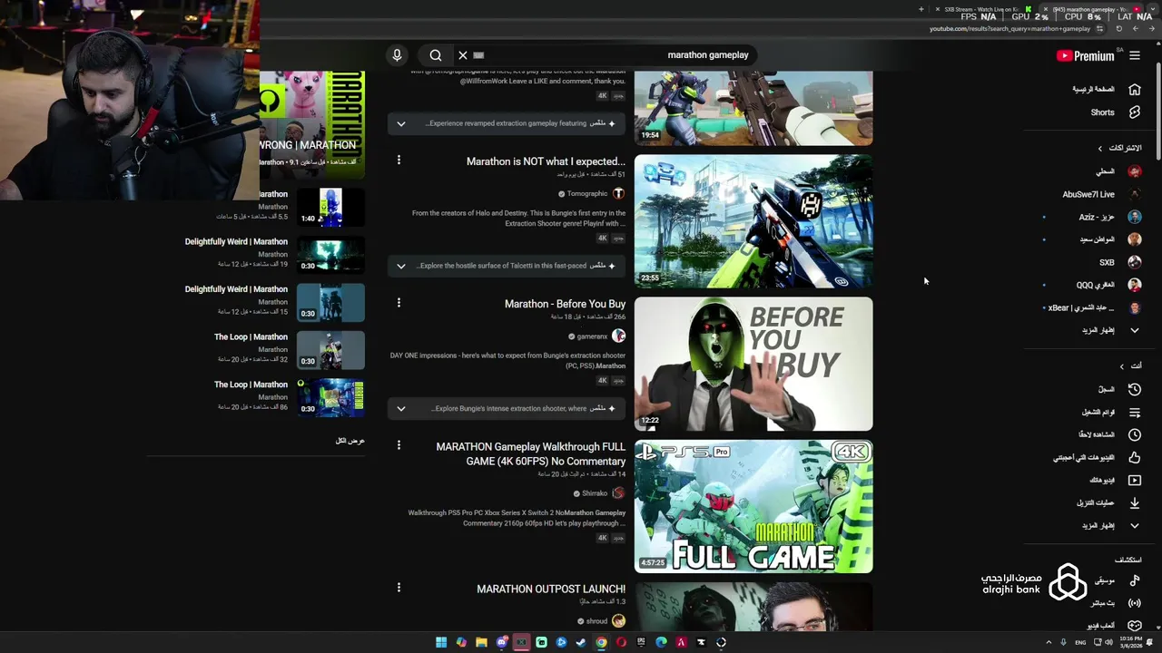The image size is (1162, 653).
Task: Open History with the clock-arrow icon
Action: [1135, 389]
